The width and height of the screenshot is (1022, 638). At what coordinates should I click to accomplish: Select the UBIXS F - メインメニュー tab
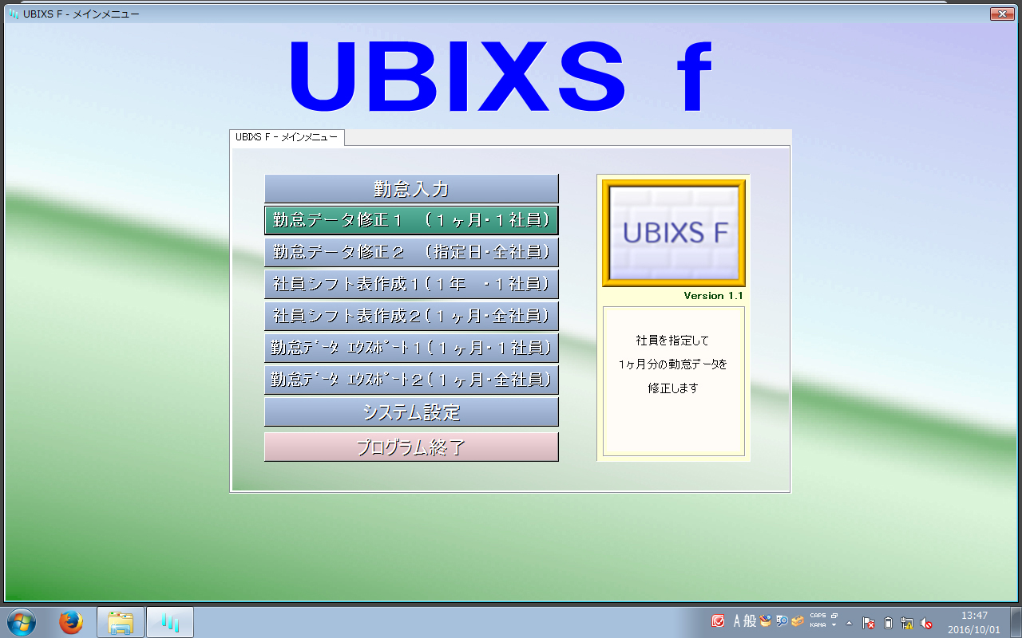pos(287,137)
